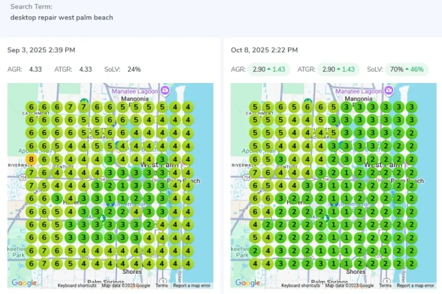
Task: Click the Manatee Lagoon camera pin on left map
Action: (x=165, y=90)
